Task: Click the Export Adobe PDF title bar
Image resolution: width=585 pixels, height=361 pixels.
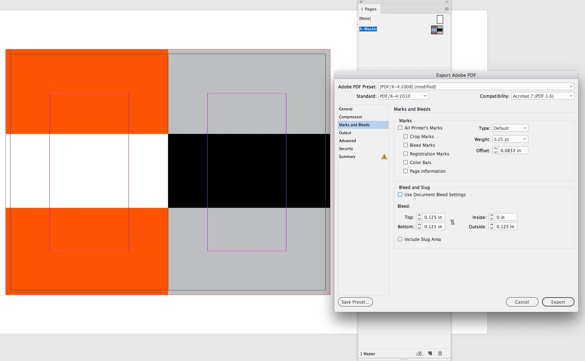Action: click(456, 75)
